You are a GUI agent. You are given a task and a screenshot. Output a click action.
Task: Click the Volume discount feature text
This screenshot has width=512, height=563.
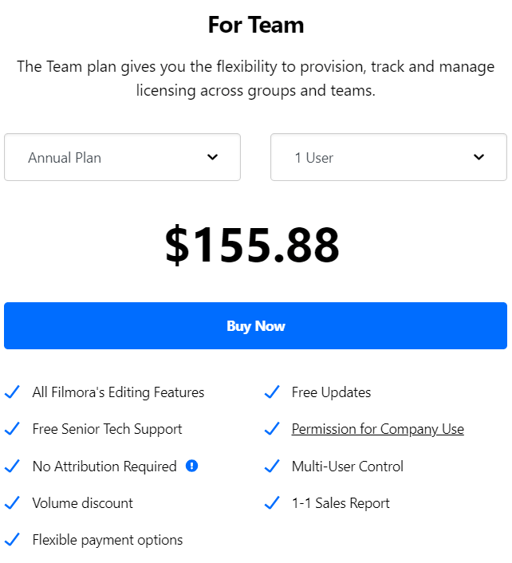click(x=82, y=503)
